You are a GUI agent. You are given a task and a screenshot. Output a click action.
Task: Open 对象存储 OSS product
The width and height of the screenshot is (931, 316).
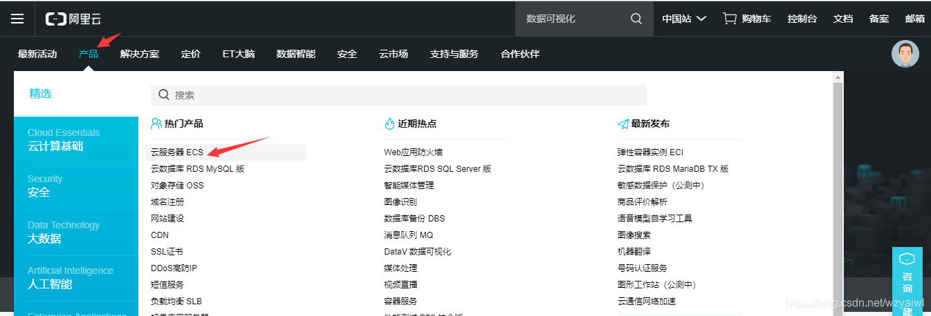(177, 186)
